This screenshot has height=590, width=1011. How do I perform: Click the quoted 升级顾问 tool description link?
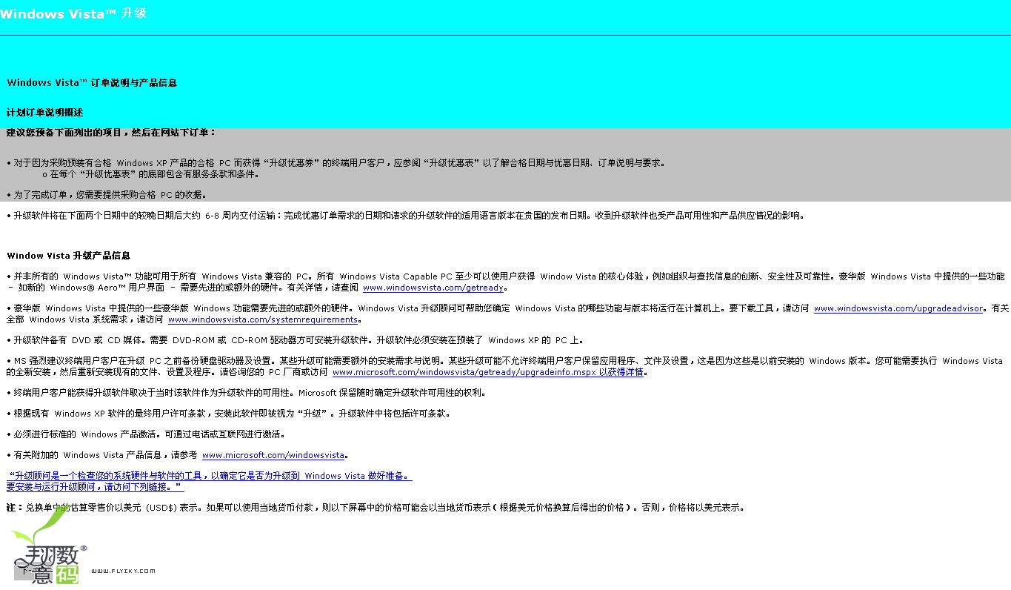pyautogui.click(x=210, y=481)
